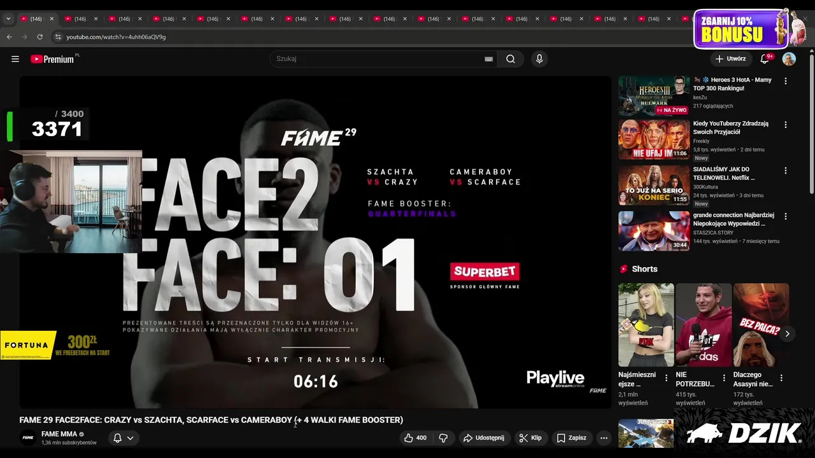Open Kiedy YouTuberzy Zdradzają video title

coord(731,128)
